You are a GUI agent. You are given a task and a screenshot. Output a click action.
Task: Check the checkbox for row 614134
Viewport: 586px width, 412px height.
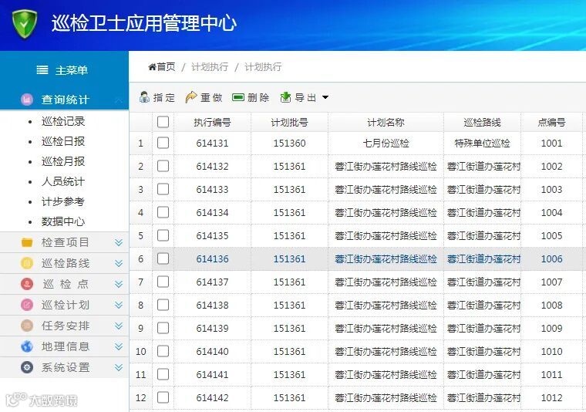pos(163,212)
